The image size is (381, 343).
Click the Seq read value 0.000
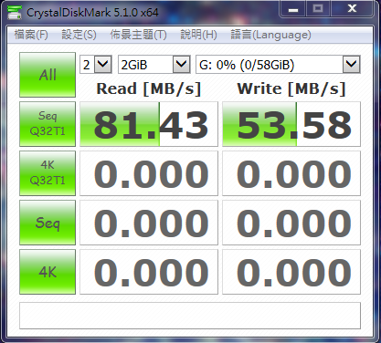point(149,223)
